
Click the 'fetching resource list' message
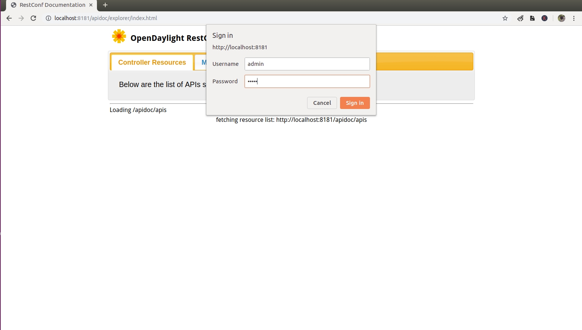click(291, 120)
